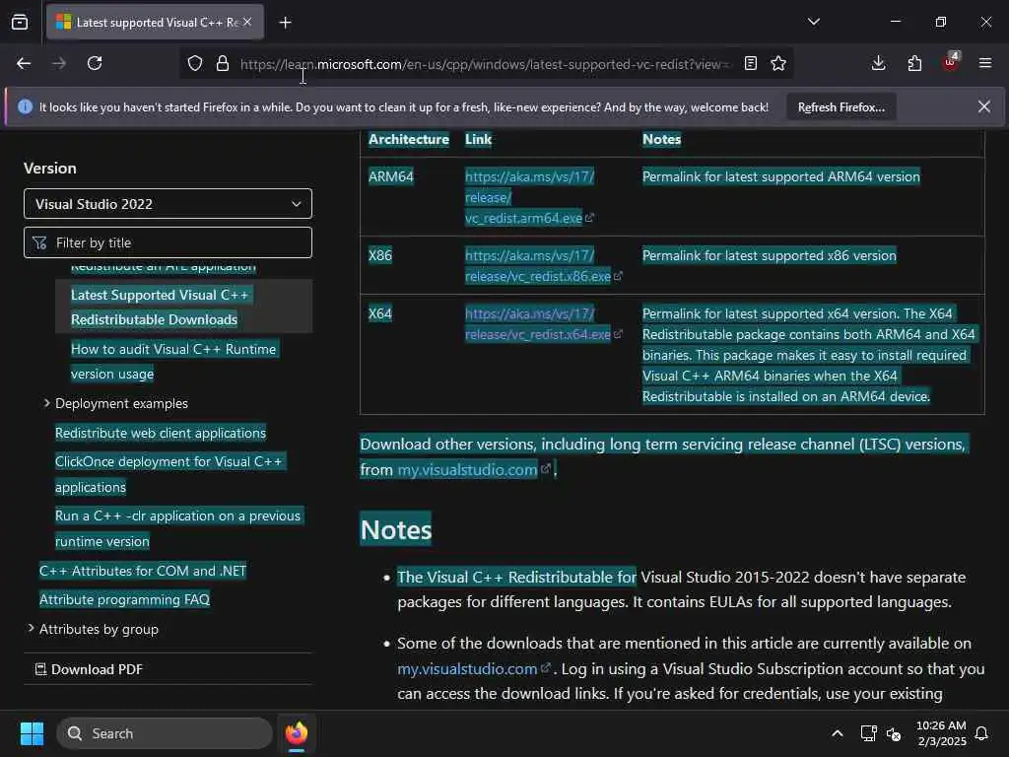
Task: Click the Notes section heading
Action: [396, 529]
